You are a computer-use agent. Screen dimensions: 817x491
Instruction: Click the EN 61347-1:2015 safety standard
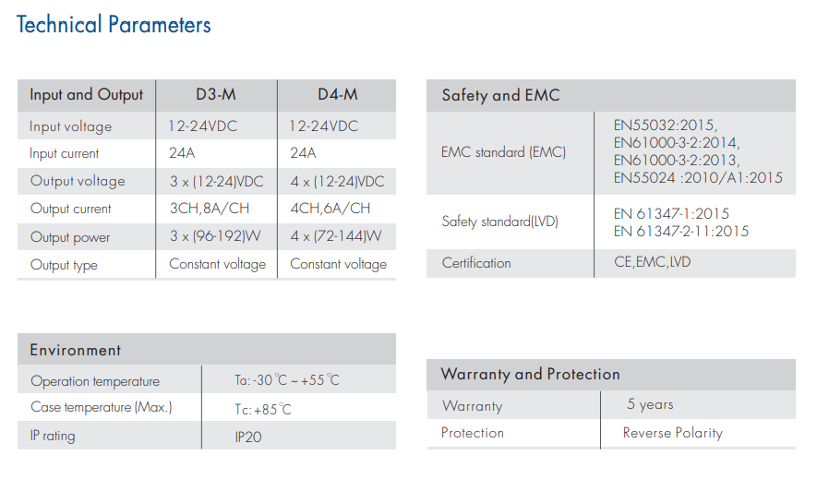pos(671,213)
